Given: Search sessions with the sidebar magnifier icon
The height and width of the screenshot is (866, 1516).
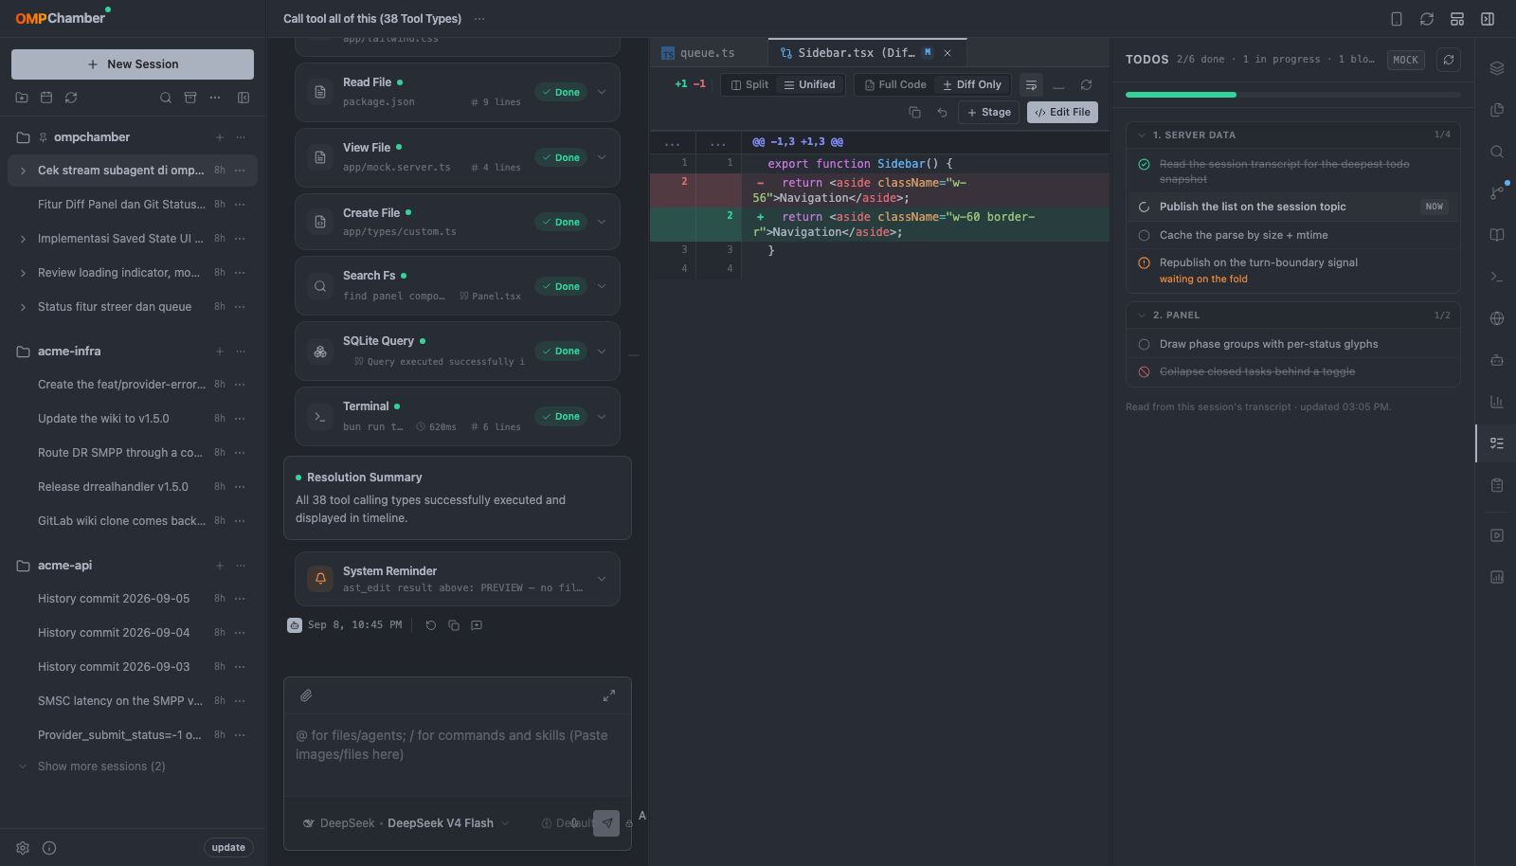Looking at the screenshot, I should [166, 98].
